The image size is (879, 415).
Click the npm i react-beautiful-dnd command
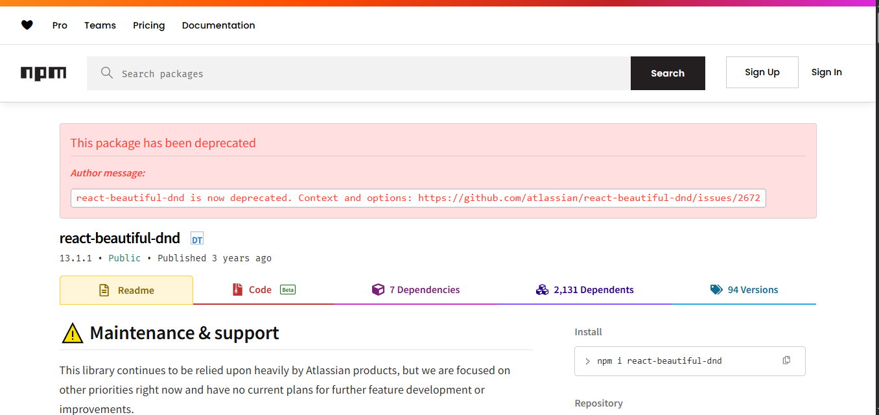tap(659, 361)
